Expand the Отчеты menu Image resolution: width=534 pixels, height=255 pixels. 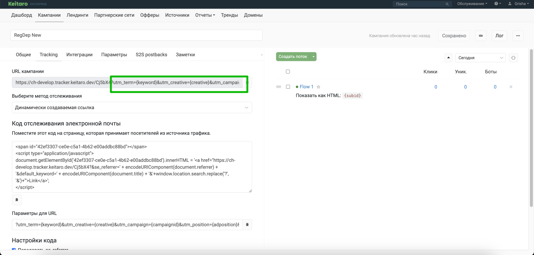[x=205, y=15]
